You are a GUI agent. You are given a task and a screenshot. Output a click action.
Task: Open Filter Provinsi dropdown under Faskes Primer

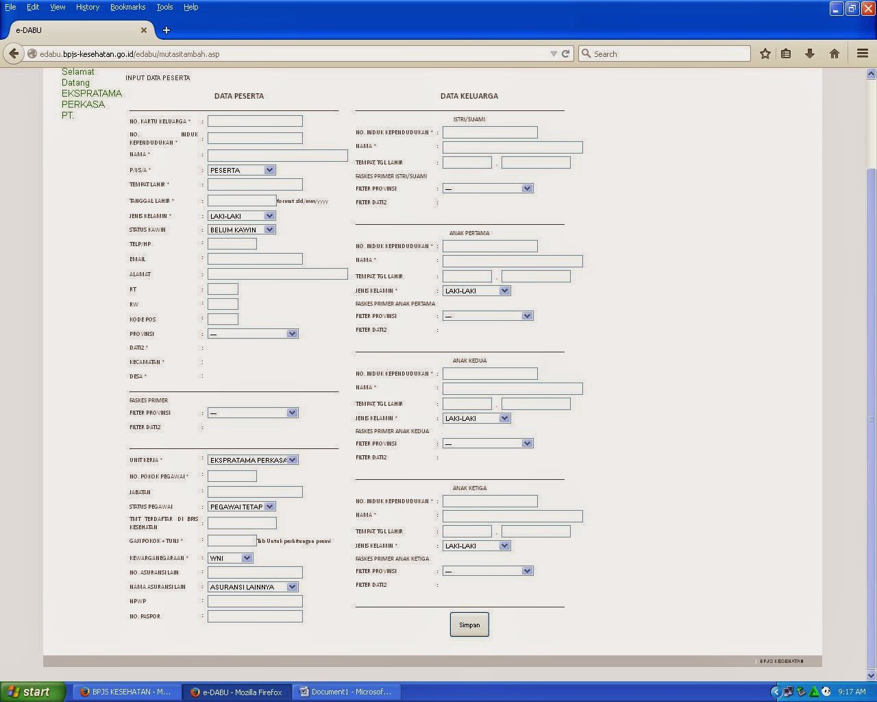tap(253, 413)
